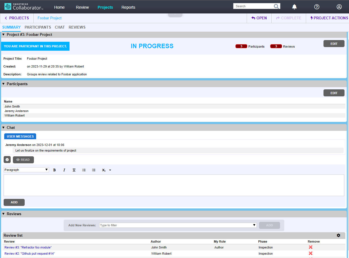The height and width of the screenshot is (258, 349).
Task: Open the user account profile icon
Action: (x=339, y=7)
